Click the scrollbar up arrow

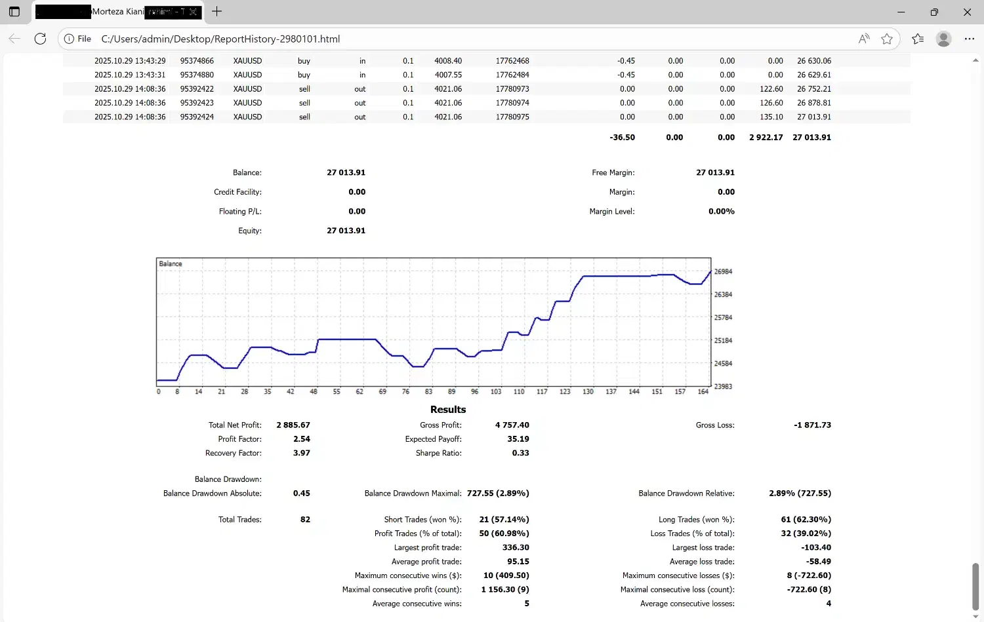[x=975, y=60]
